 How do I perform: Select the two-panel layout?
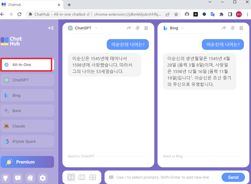[71, 177]
